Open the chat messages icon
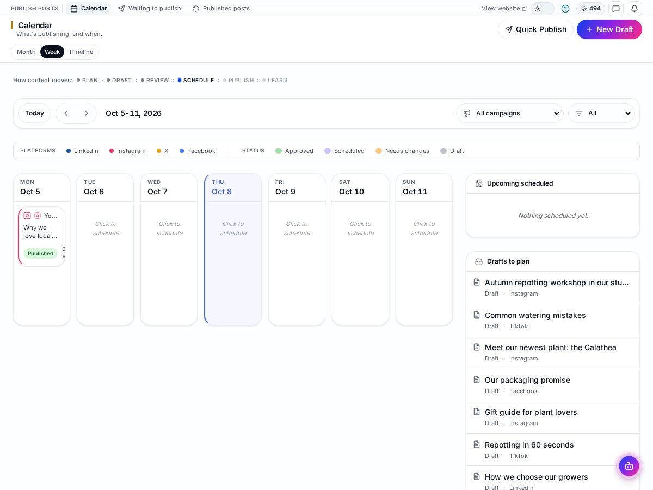This screenshot has height=490, width=653. coord(616,9)
